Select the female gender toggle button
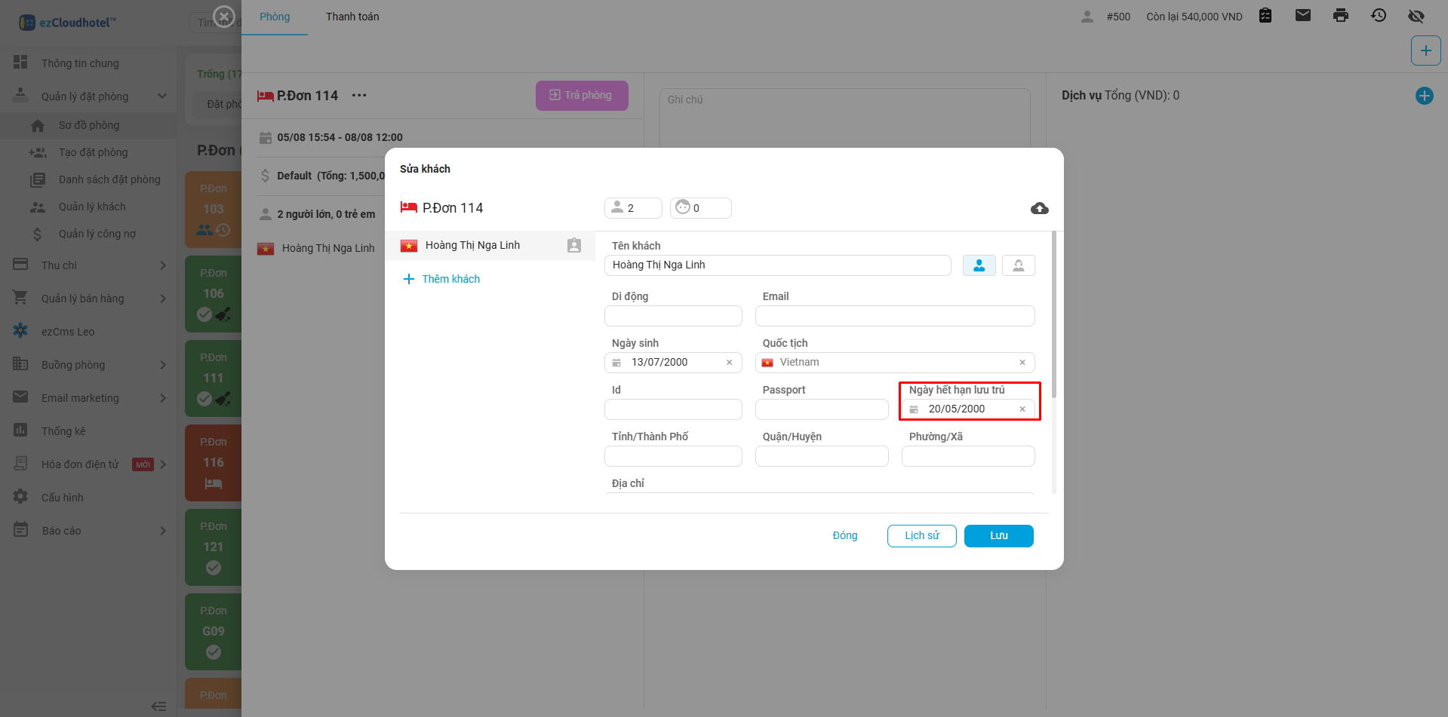 coord(1019,265)
